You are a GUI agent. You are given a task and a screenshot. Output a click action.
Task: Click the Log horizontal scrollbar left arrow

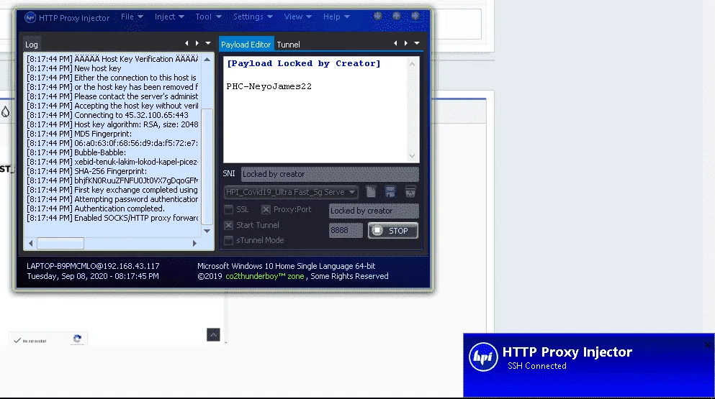click(30, 243)
